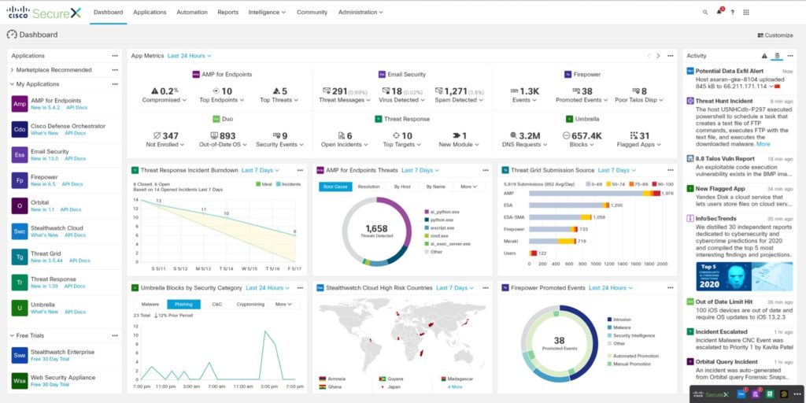This screenshot has width=806, height=403.
Task: Show alerts via Activity warning triangle icon
Action: pyautogui.click(x=763, y=56)
